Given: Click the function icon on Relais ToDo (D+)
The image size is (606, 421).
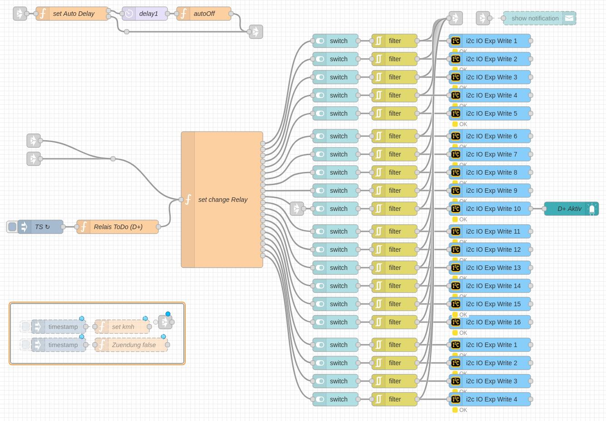Looking at the screenshot, I should pos(84,227).
